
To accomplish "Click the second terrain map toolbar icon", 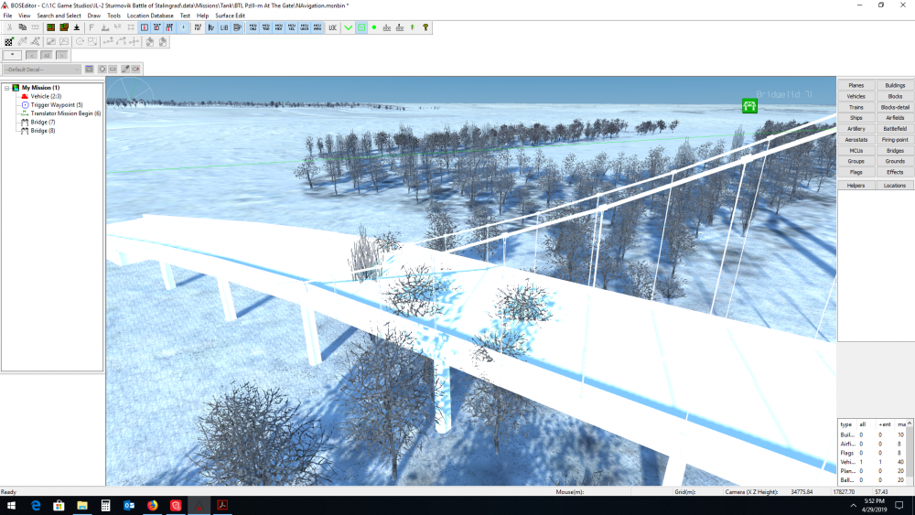I will (64, 27).
